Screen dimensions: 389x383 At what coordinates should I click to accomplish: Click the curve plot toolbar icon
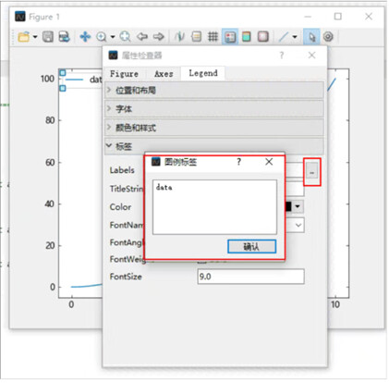179,37
